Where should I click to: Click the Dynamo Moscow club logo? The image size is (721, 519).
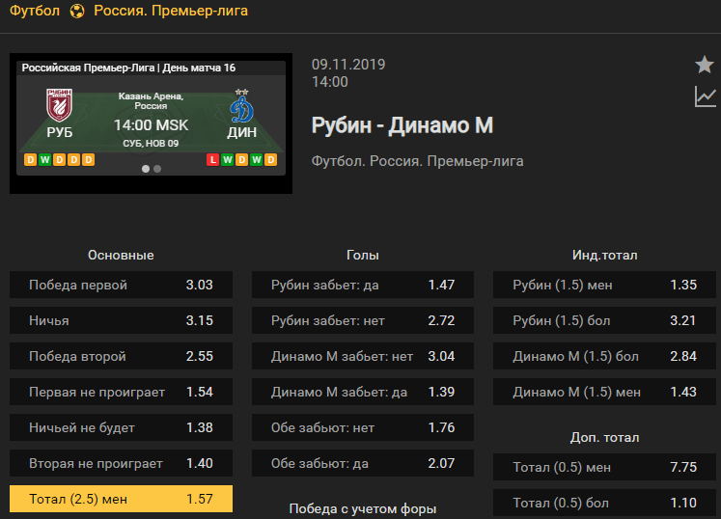[242, 106]
